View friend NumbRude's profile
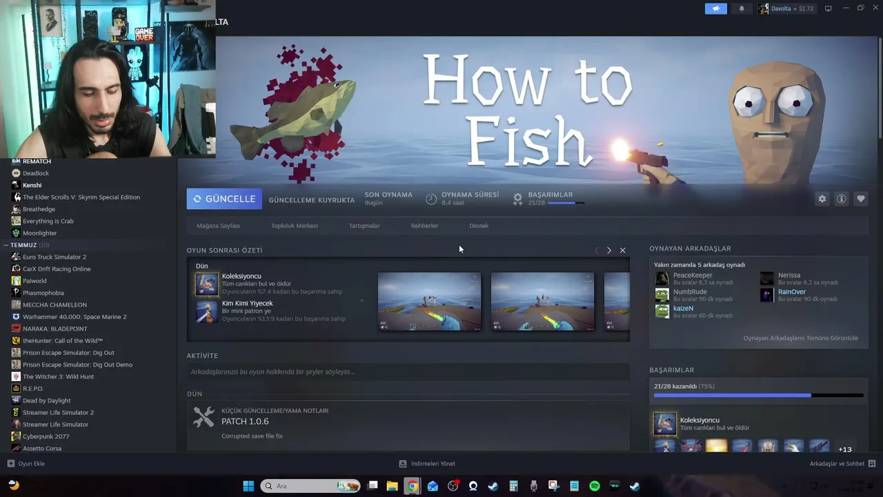This screenshot has width=883, height=497. tap(690, 292)
